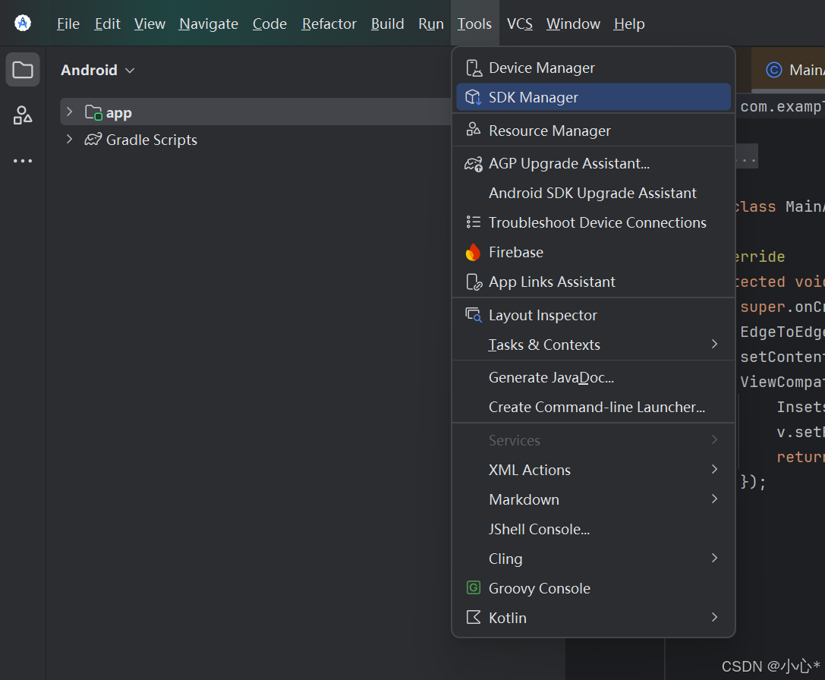Click the Firebase flame icon
This screenshot has height=680, width=825.
pyautogui.click(x=473, y=252)
